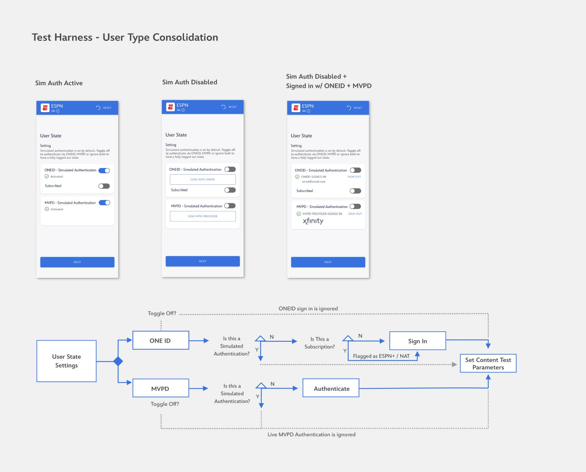Enable the Subscribed toggle in Sim Auth Active mockup
This screenshot has height=472, width=586.
click(104, 186)
